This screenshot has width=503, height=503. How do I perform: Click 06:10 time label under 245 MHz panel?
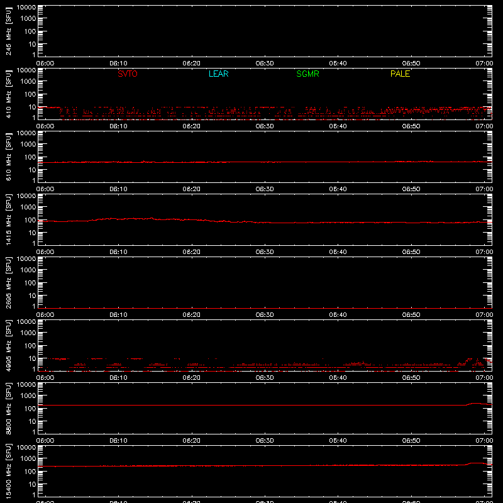(x=118, y=64)
